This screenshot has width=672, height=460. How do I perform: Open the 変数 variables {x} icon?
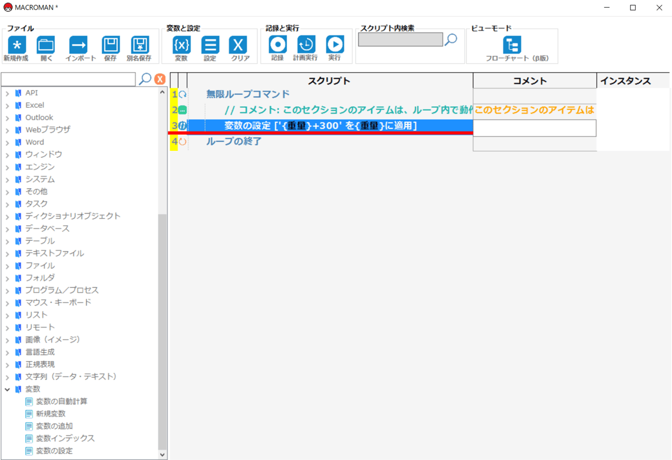pyautogui.click(x=181, y=45)
